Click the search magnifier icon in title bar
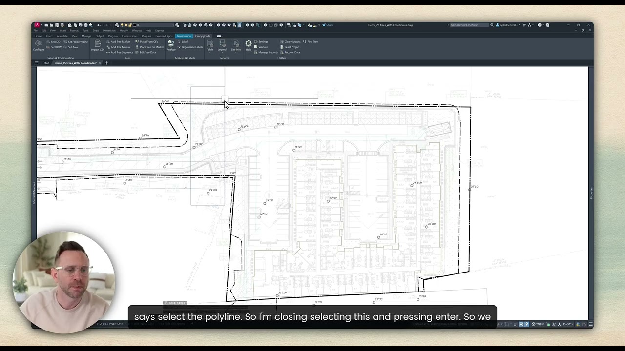The height and width of the screenshot is (351, 625). 492,25
